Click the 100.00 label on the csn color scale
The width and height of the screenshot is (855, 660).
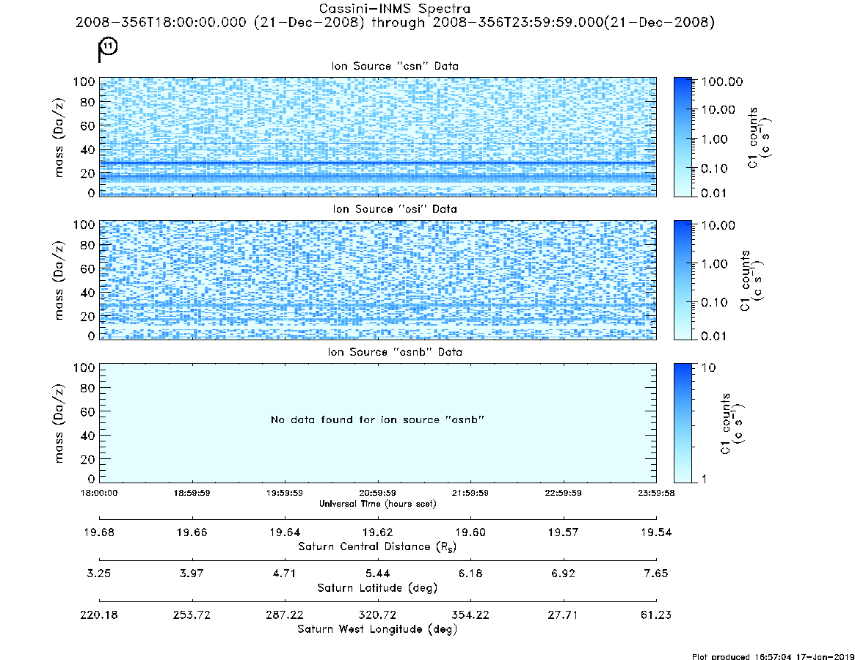click(722, 81)
